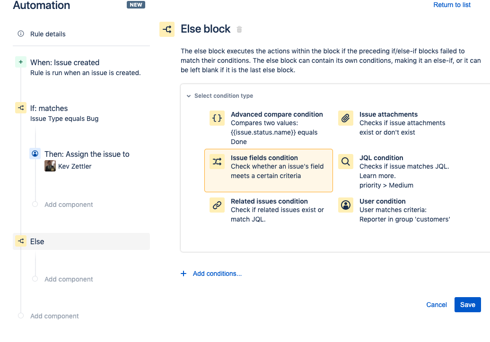The height and width of the screenshot is (342, 490).
Task: Click Kev Zettler's avatar thumbnail
Action: 50,166
